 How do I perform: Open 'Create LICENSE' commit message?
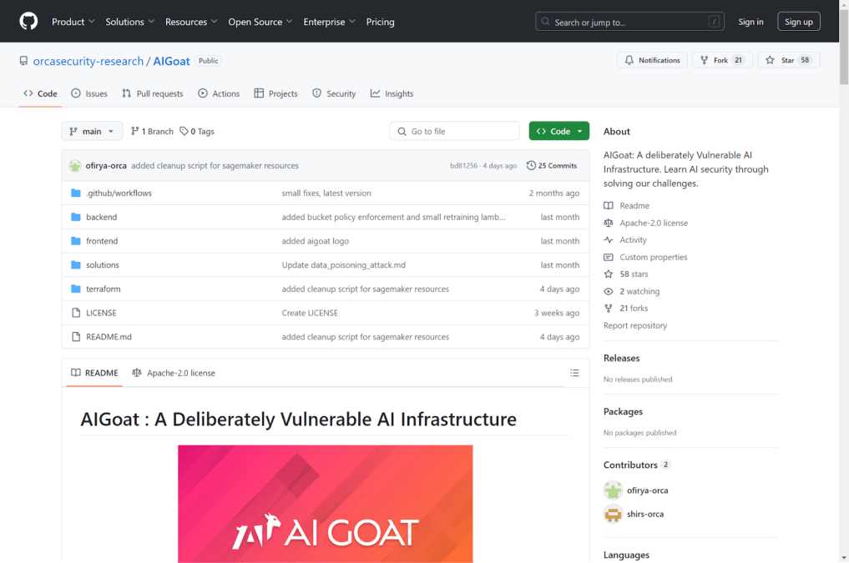point(310,313)
